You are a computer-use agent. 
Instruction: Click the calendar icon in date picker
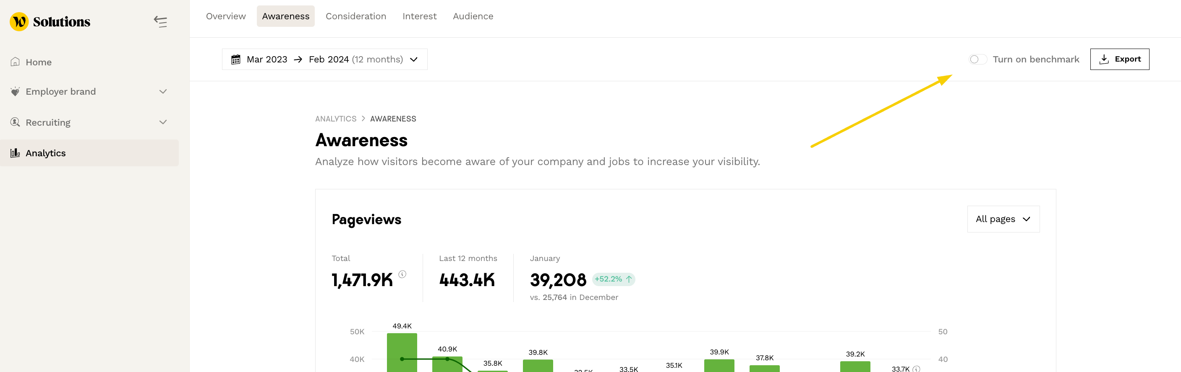(235, 59)
